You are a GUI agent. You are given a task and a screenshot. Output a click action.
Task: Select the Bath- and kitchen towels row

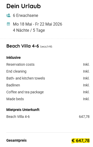[48, 78]
